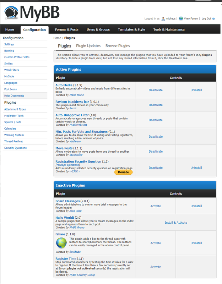The image size is (222, 284).
Task: Select Plugins in the sidebar
Action: click(x=10, y=103)
